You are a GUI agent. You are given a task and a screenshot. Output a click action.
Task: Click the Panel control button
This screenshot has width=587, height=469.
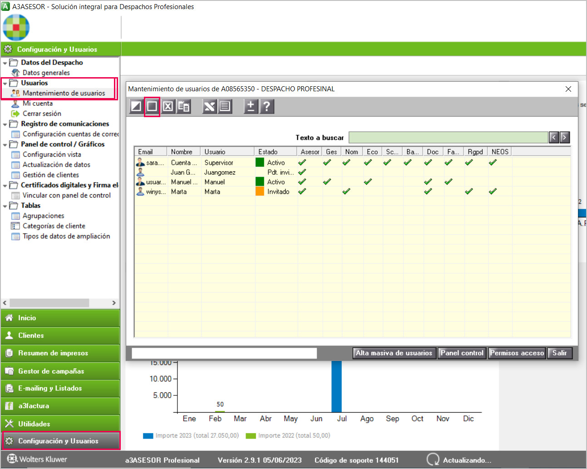pyautogui.click(x=462, y=353)
